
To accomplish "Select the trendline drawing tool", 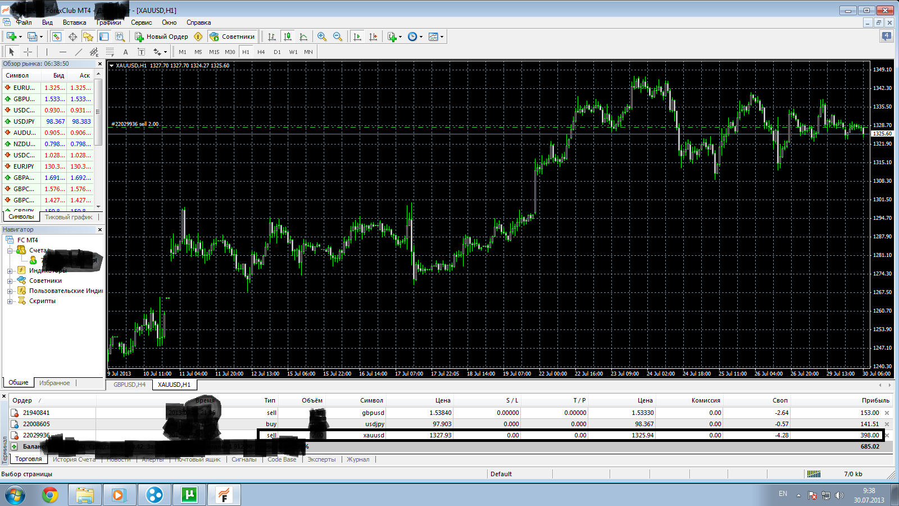I will point(79,52).
